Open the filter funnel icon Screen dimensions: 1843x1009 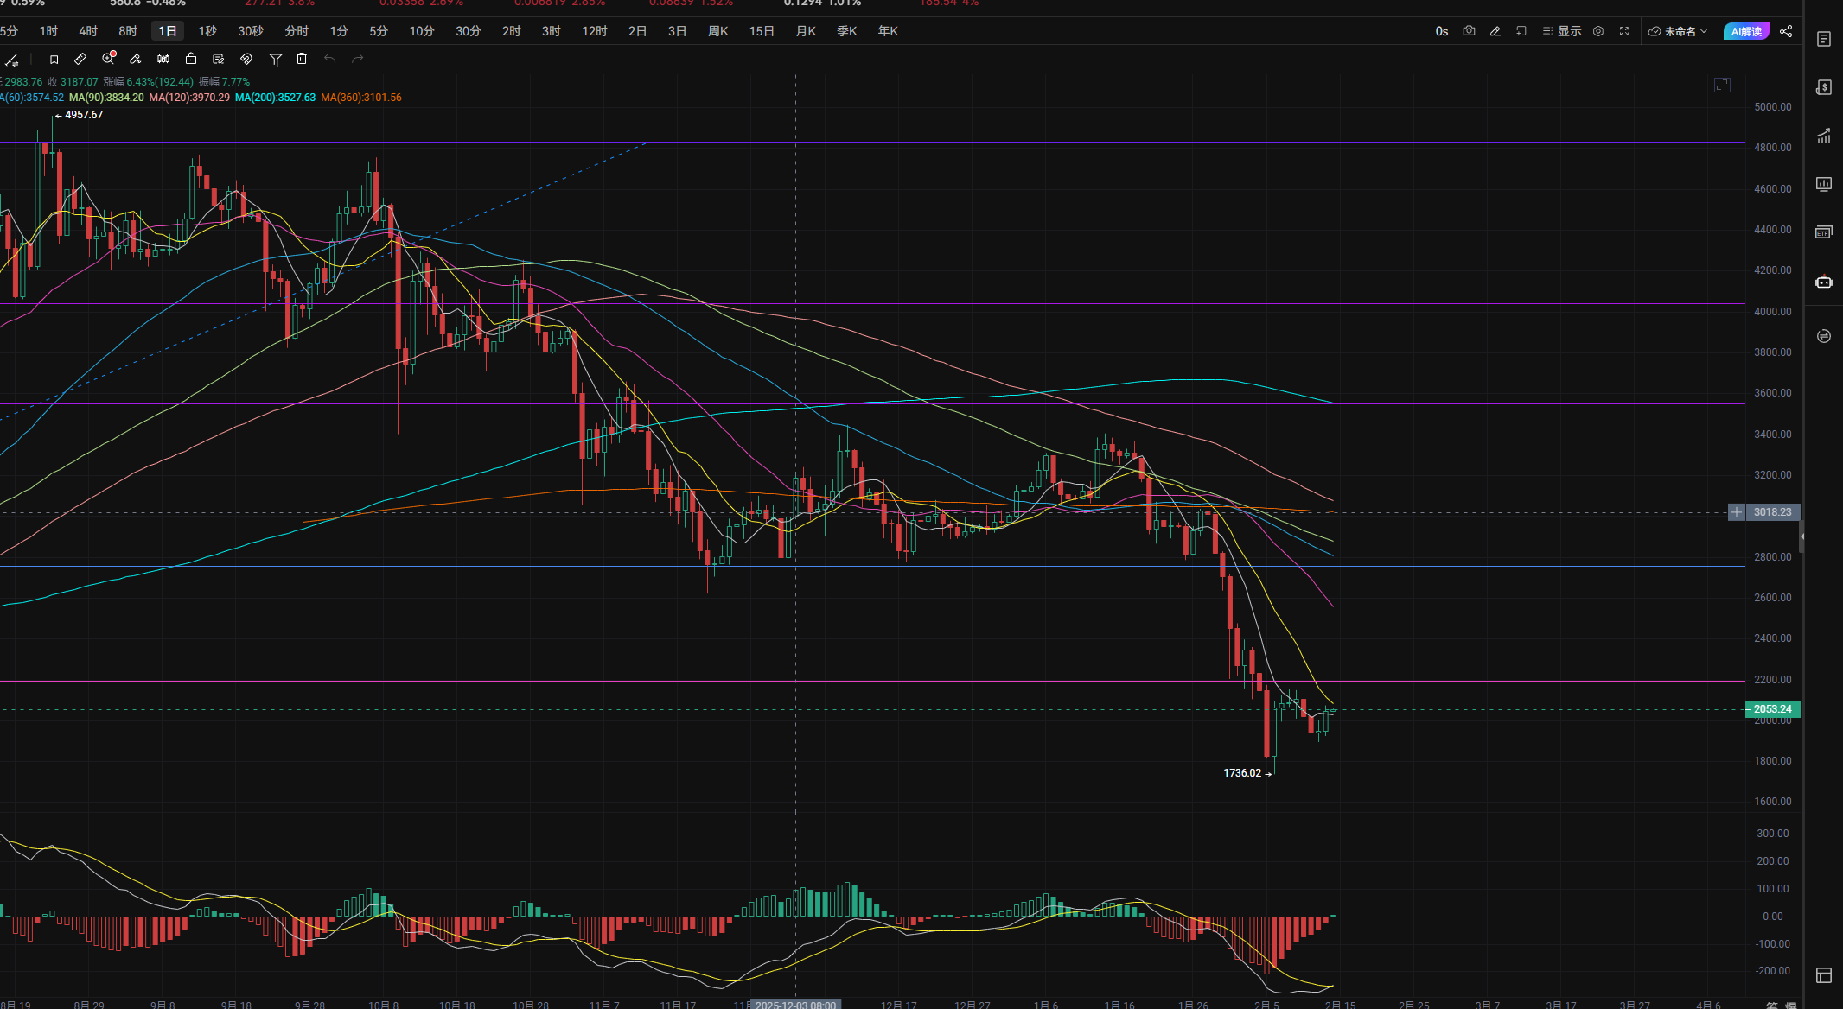click(x=275, y=59)
